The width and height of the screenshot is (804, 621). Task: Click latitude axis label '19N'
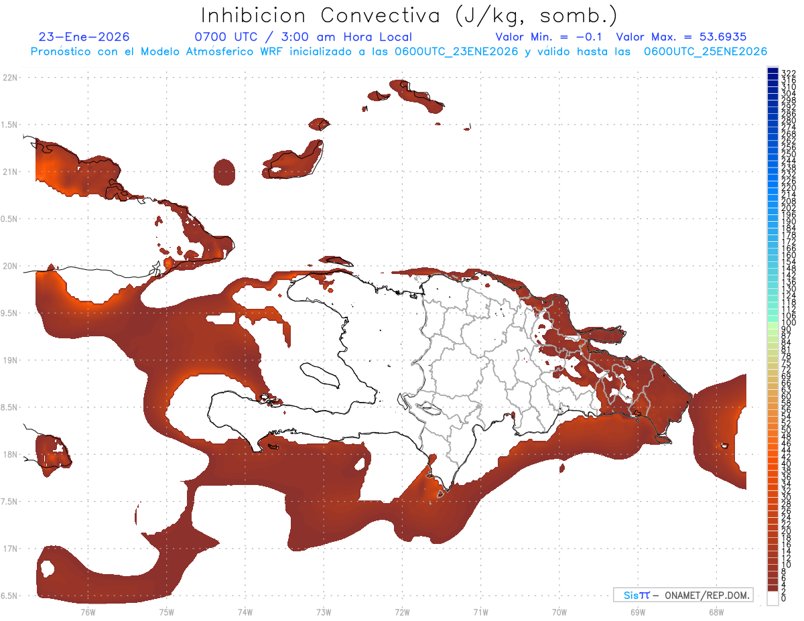click(x=11, y=360)
